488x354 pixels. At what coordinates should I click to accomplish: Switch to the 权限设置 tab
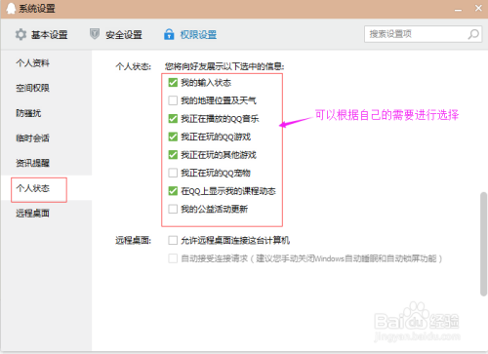pos(190,34)
